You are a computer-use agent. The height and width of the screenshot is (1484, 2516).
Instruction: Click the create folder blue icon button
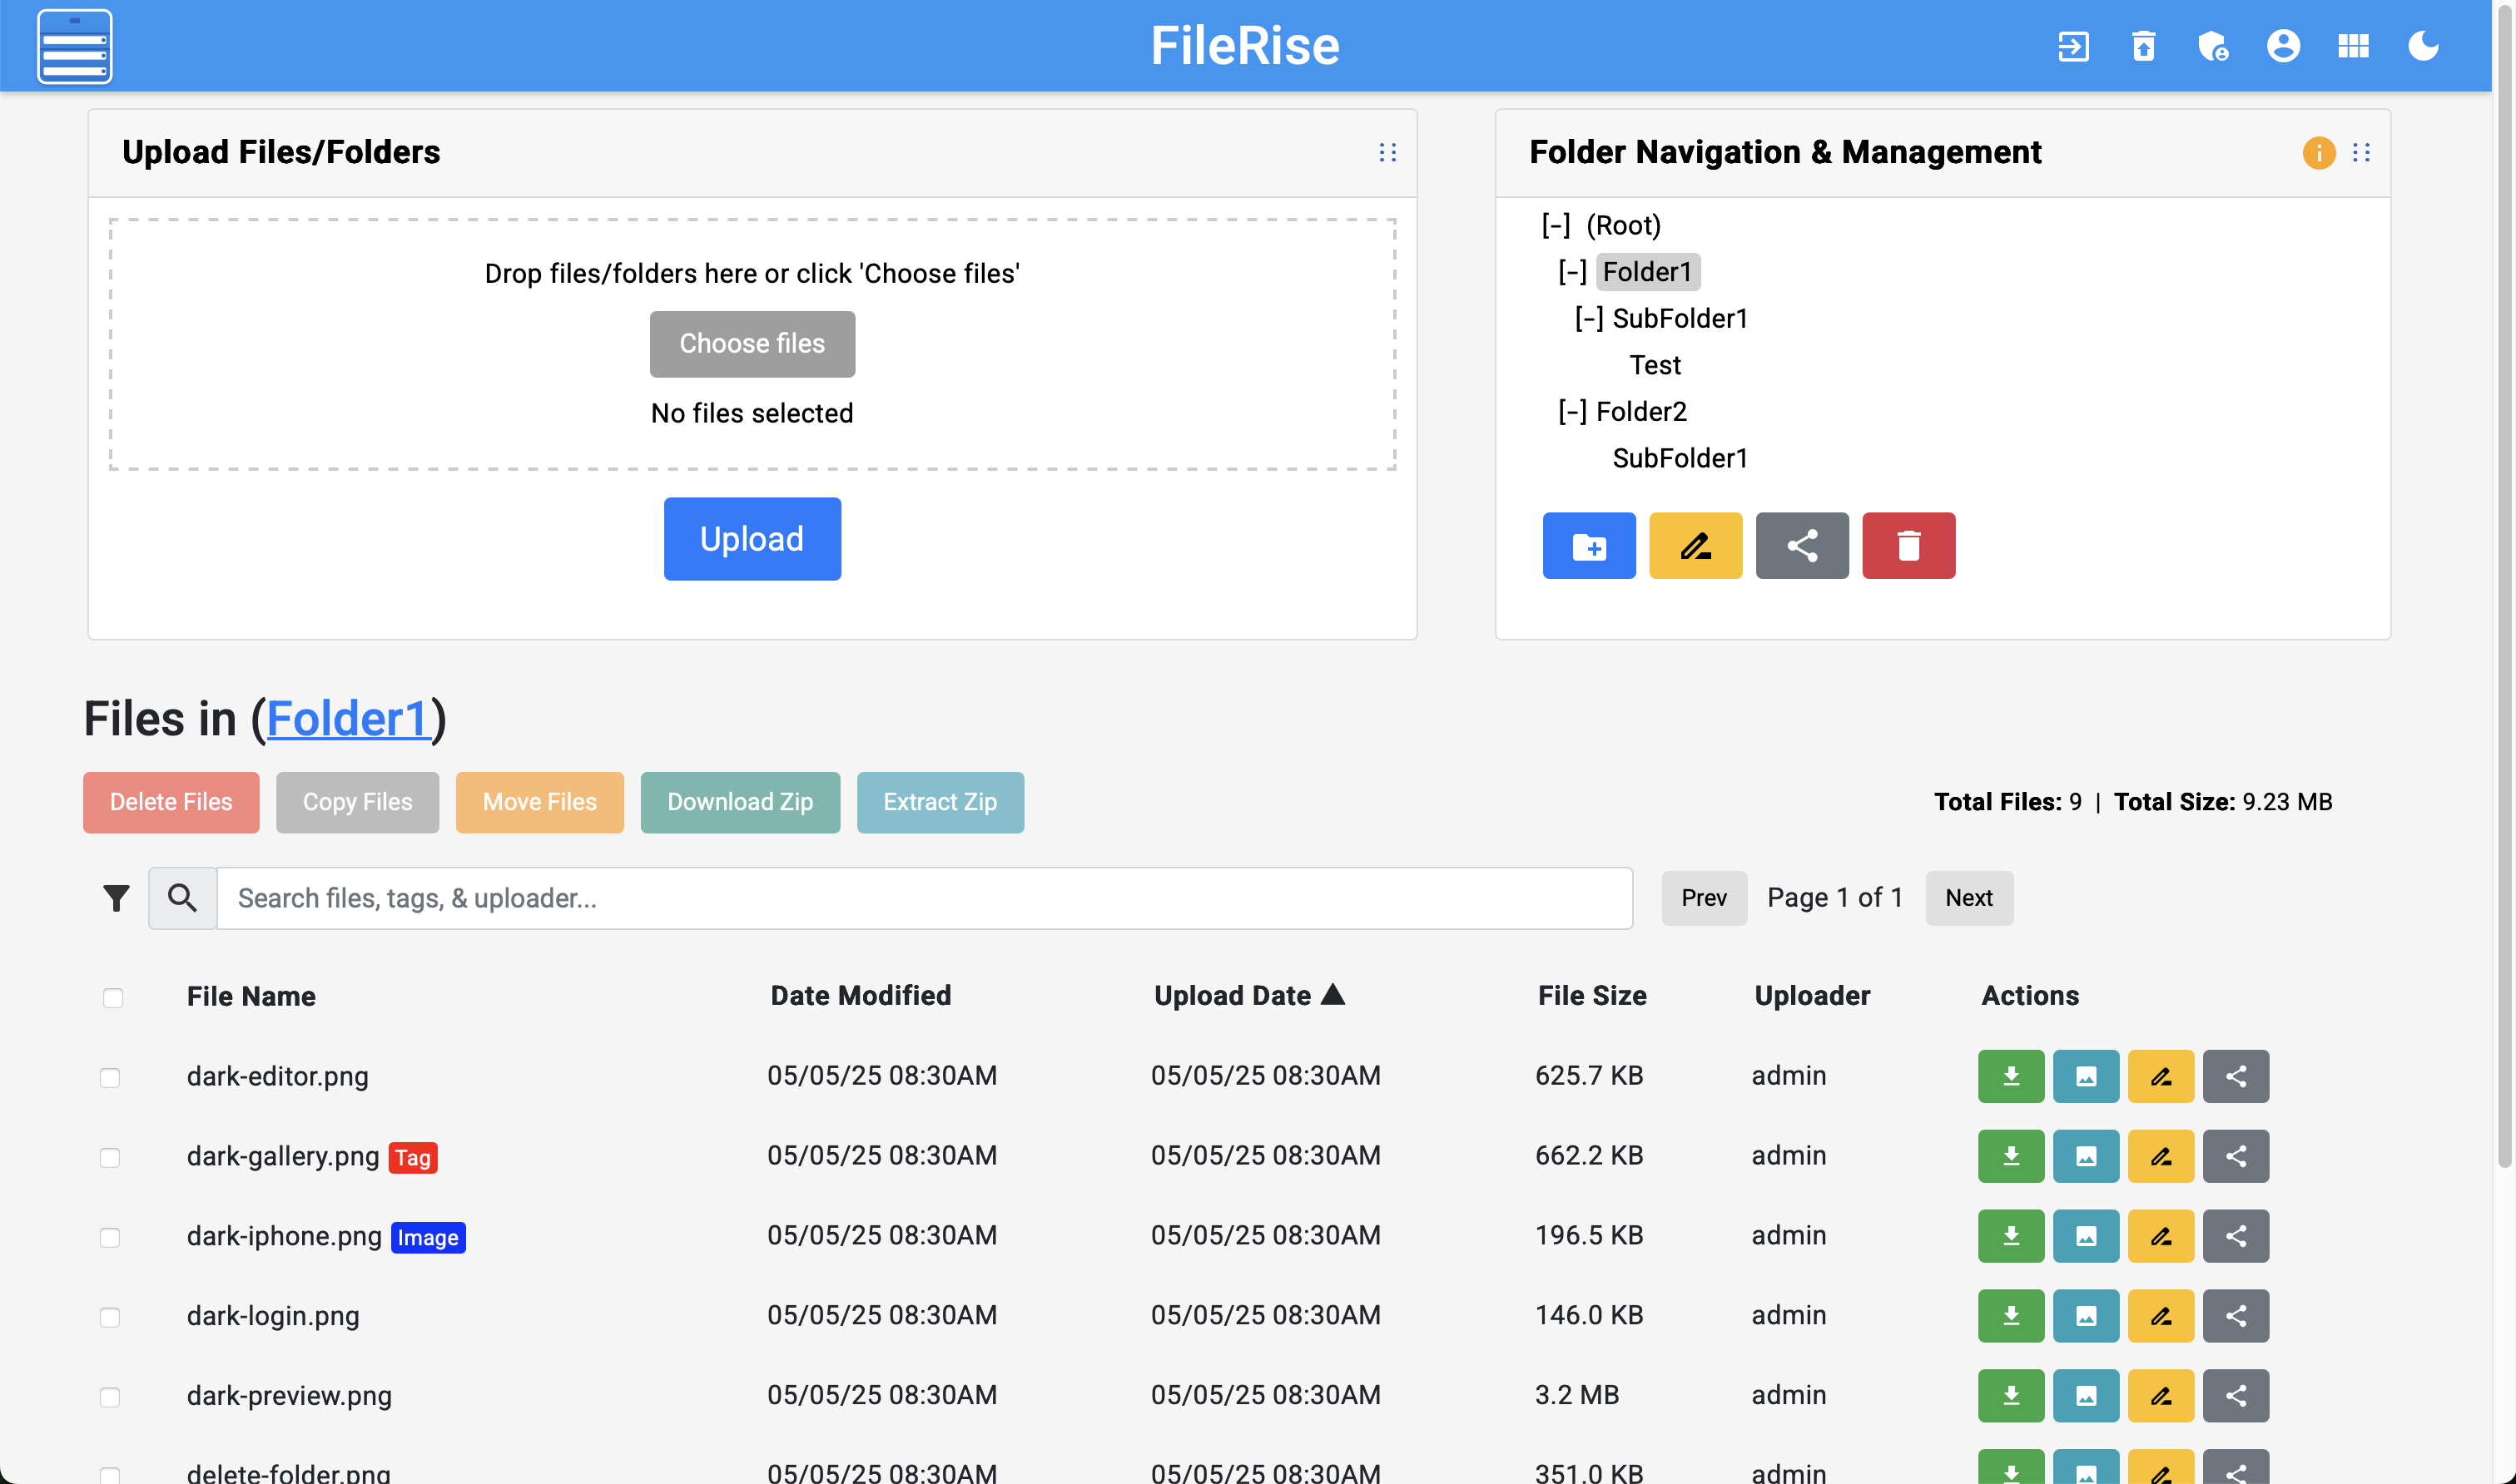[x=1589, y=546]
